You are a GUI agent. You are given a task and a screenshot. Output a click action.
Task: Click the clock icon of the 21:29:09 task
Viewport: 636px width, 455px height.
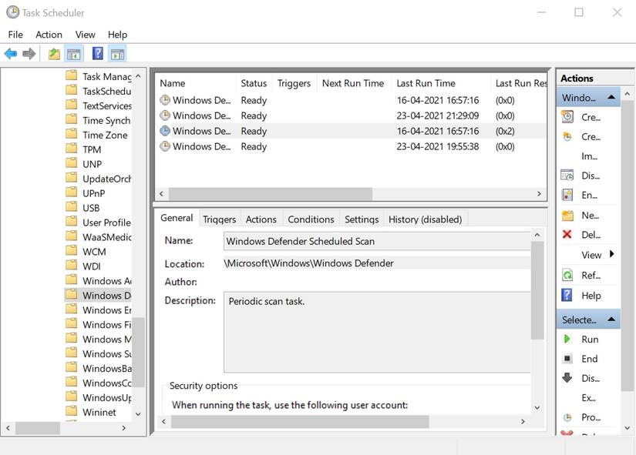pyautogui.click(x=165, y=115)
